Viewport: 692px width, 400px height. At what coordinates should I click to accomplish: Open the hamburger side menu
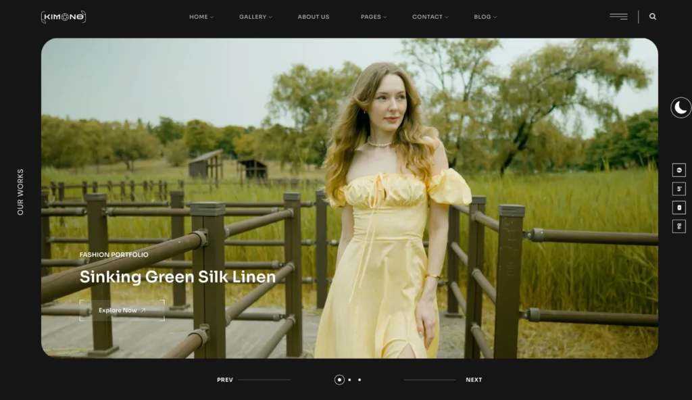click(618, 17)
